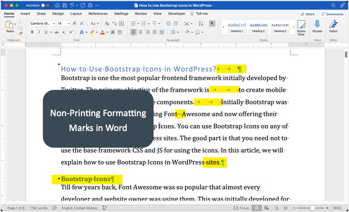
Task: Toggle Italic formatting
Action: click(x=39, y=32)
